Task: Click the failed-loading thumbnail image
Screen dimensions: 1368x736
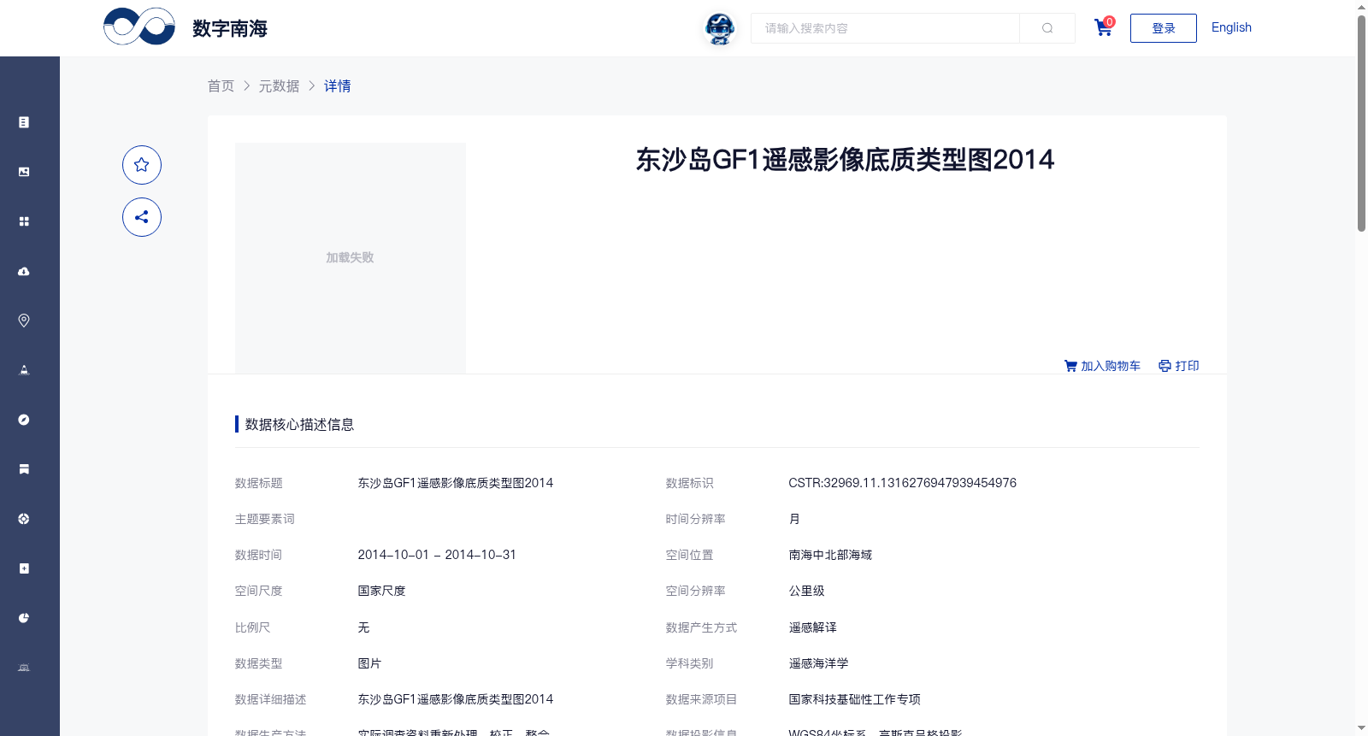Action: pos(351,257)
